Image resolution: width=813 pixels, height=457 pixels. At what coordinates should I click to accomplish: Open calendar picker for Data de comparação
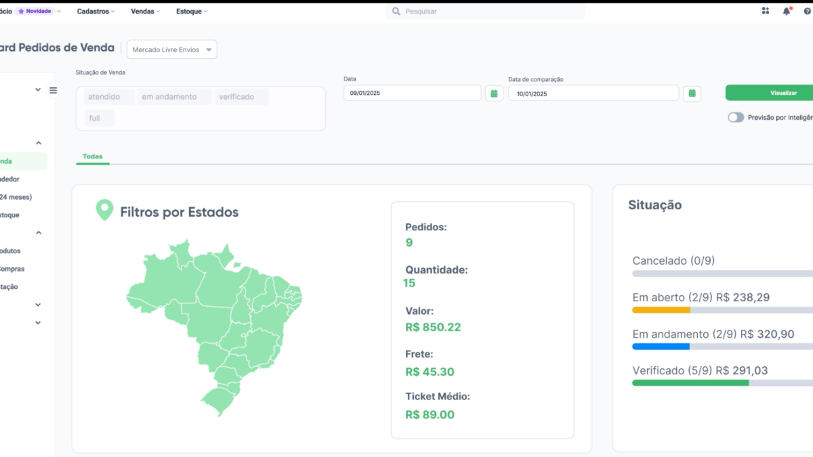[x=692, y=93]
